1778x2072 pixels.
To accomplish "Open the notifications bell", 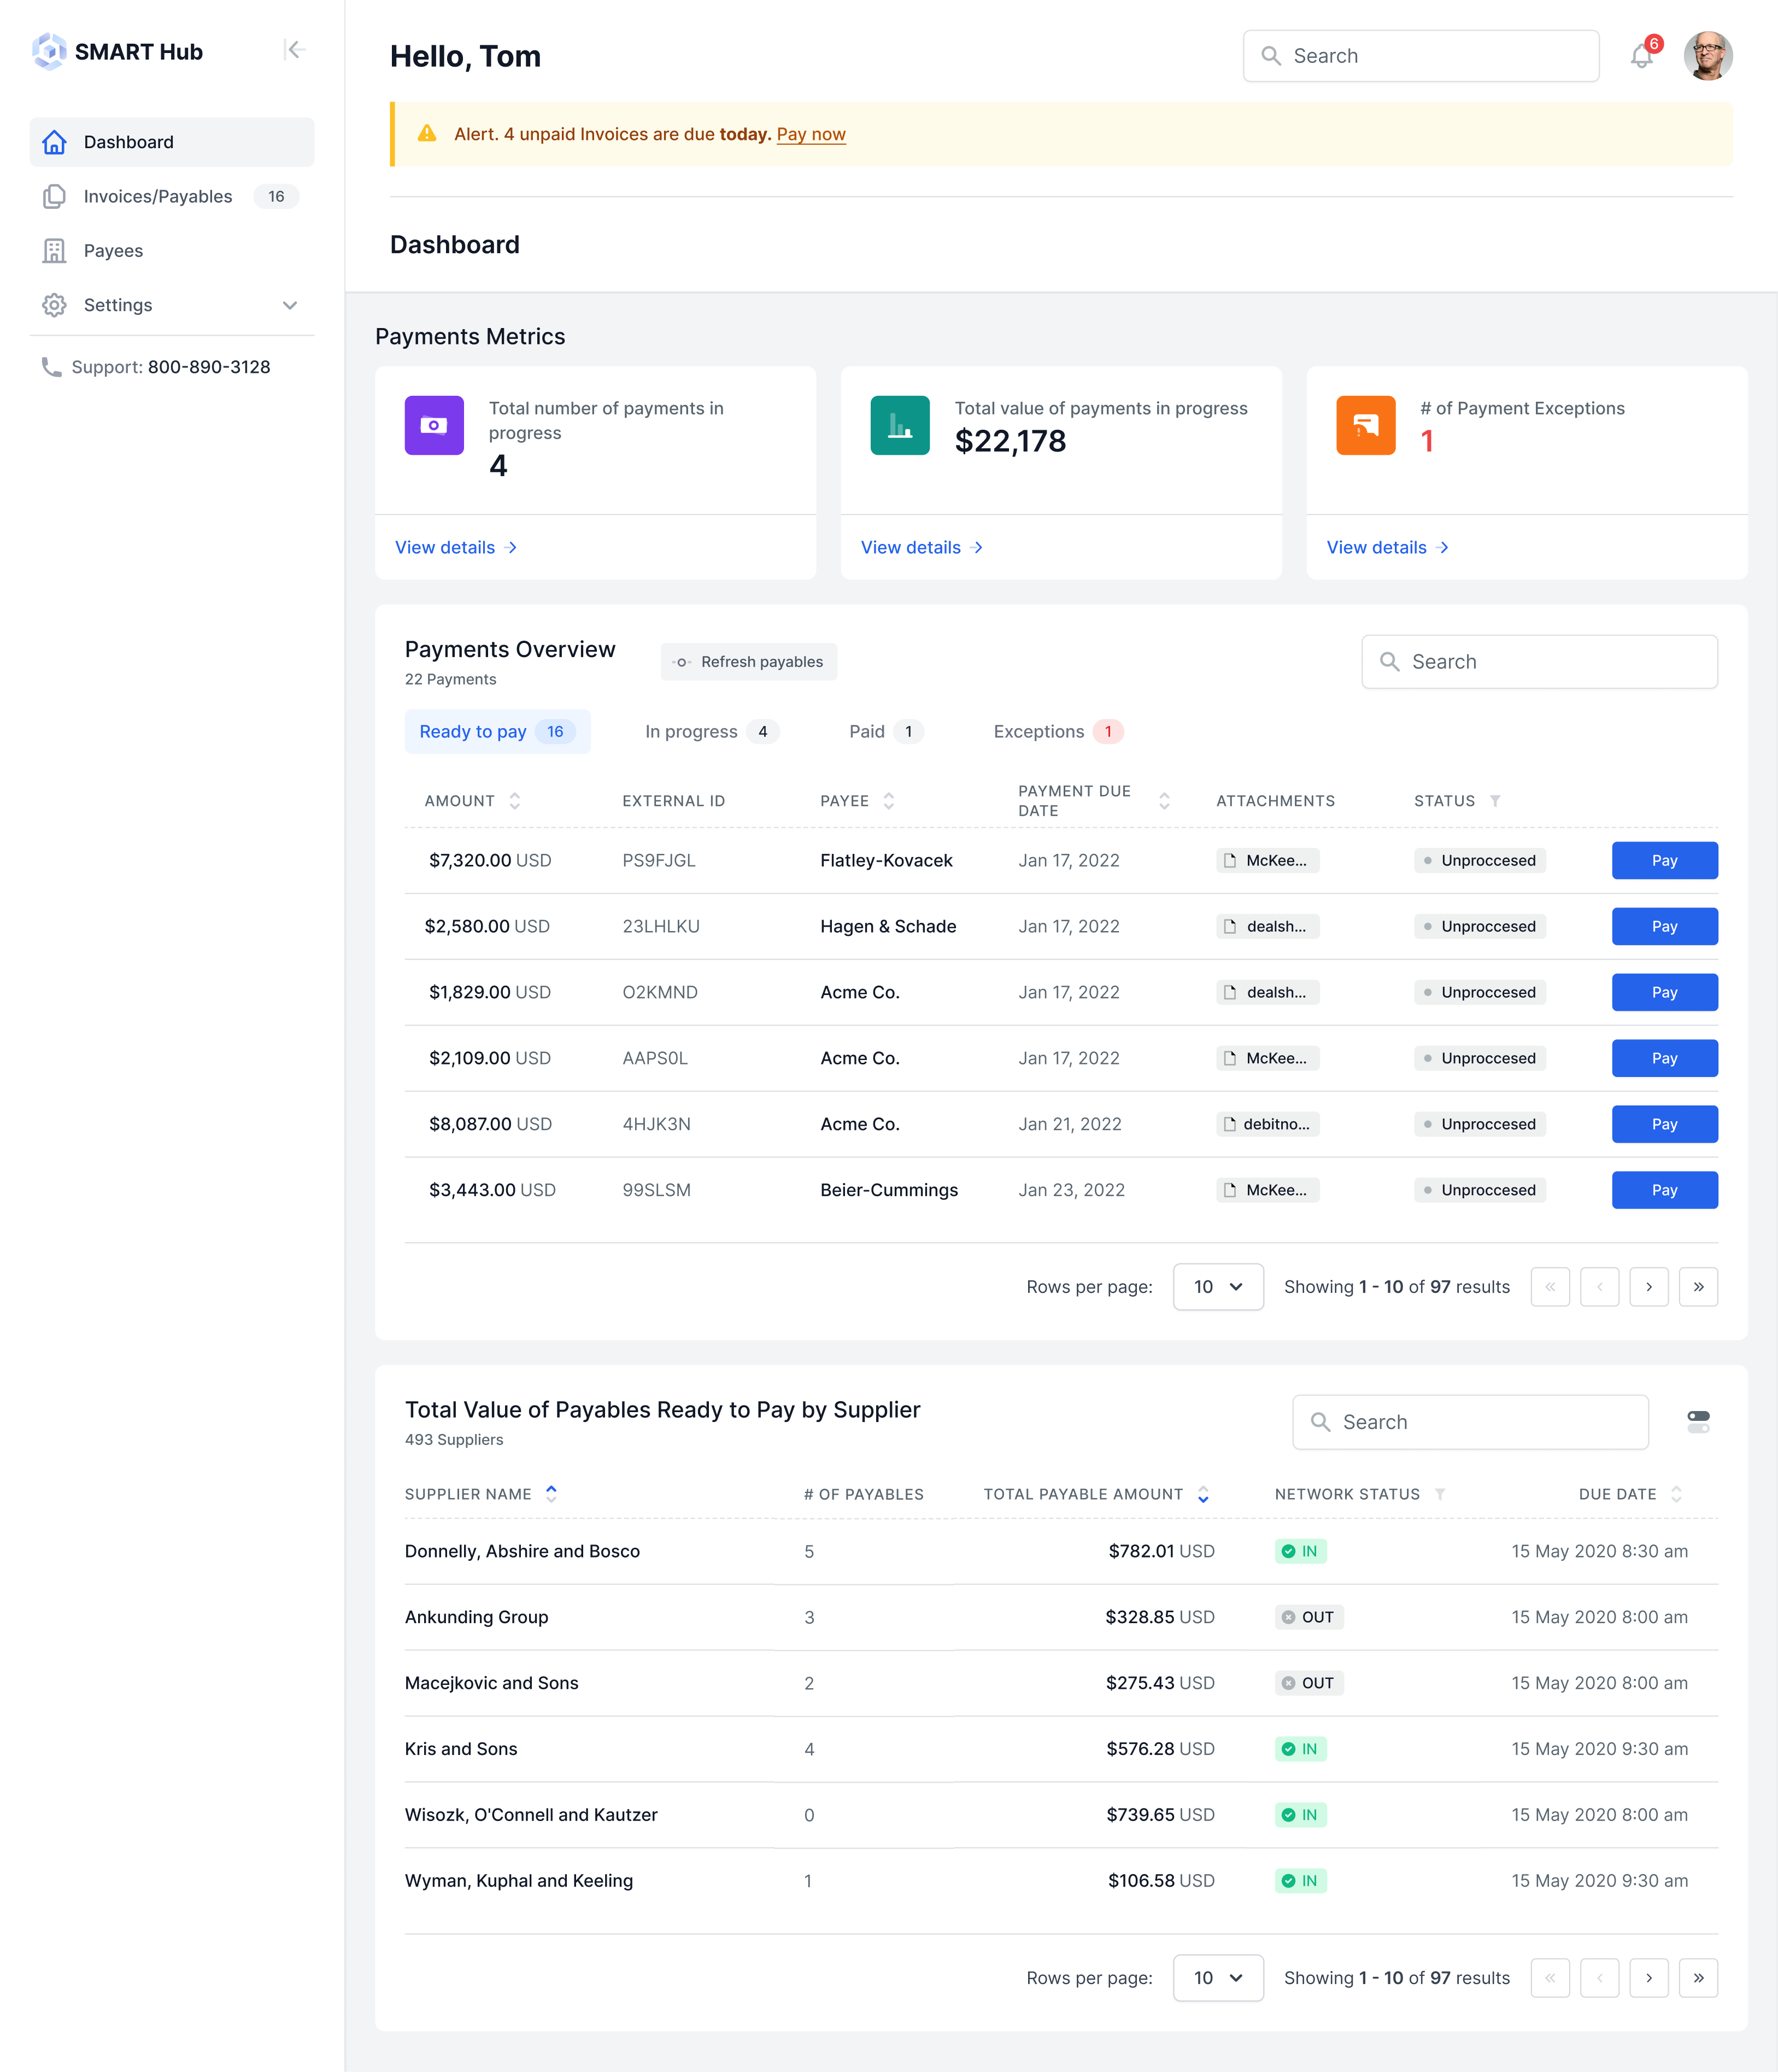I will [1641, 56].
